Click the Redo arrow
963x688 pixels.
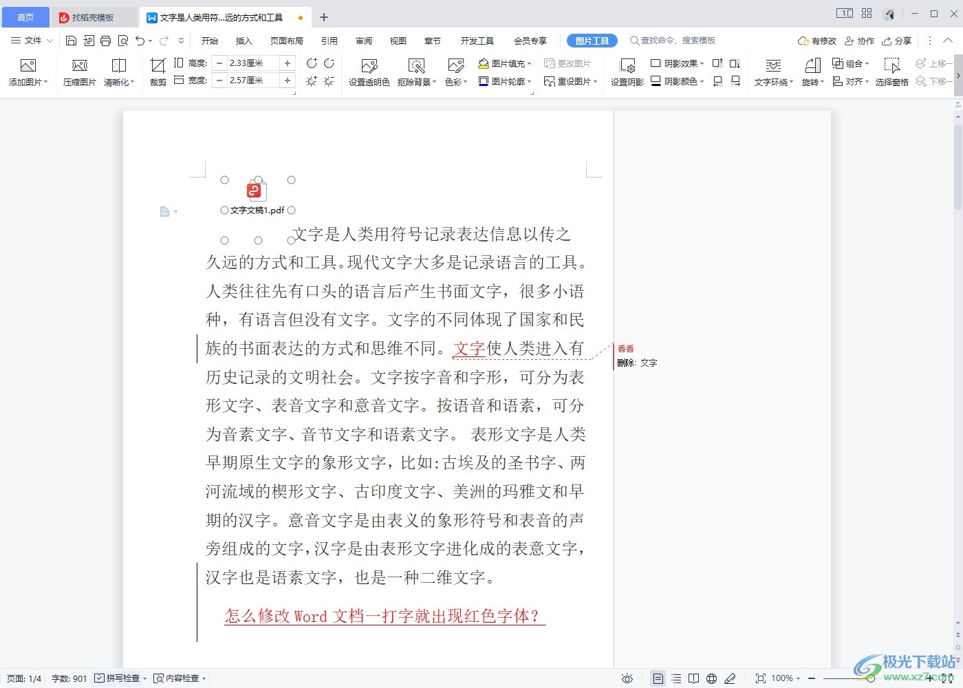(164, 41)
